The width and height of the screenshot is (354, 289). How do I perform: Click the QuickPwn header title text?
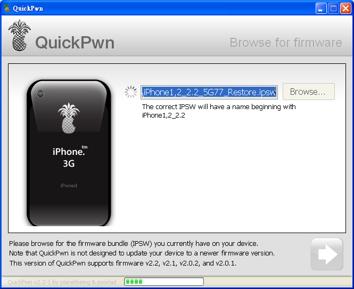(x=75, y=43)
